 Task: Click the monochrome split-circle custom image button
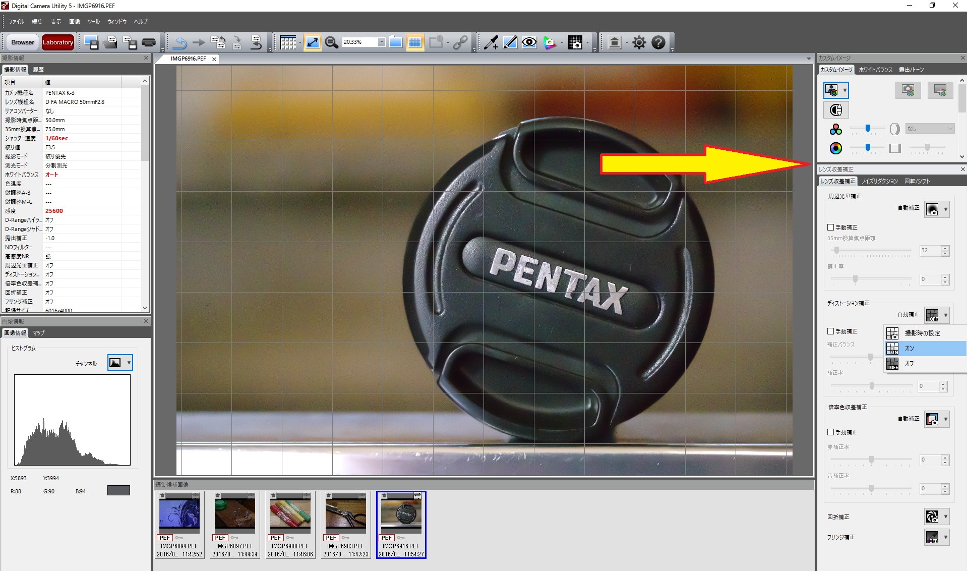(836, 110)
